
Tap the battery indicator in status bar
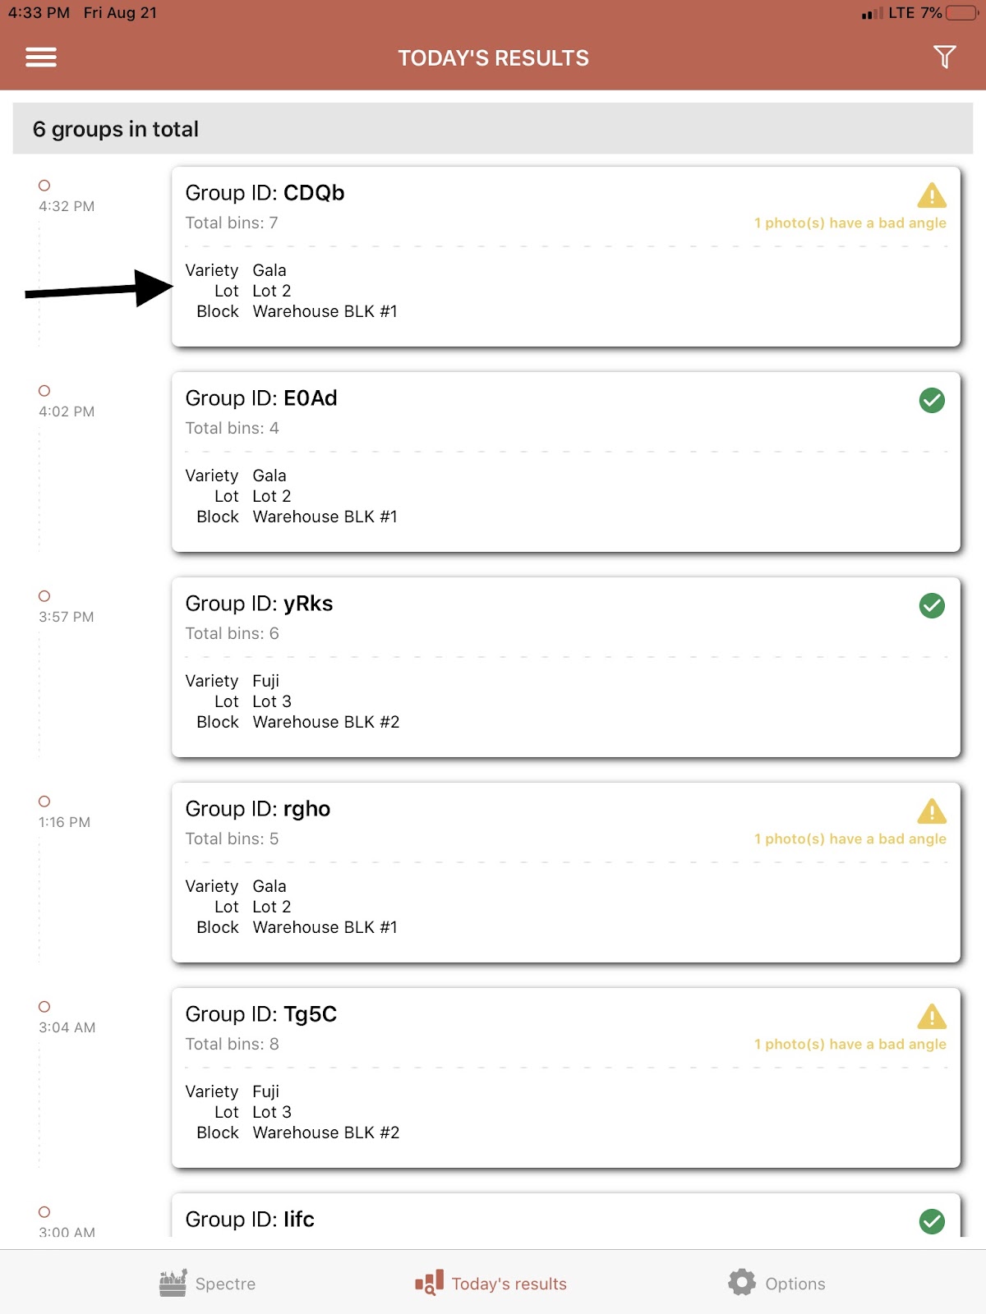tap(961, 13)
